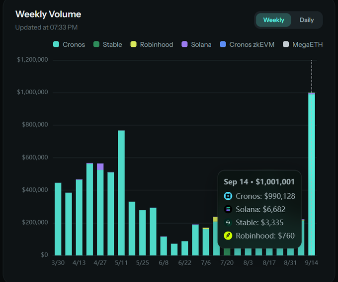Select the 5/25 weekly bar

[x=143, y=233]
